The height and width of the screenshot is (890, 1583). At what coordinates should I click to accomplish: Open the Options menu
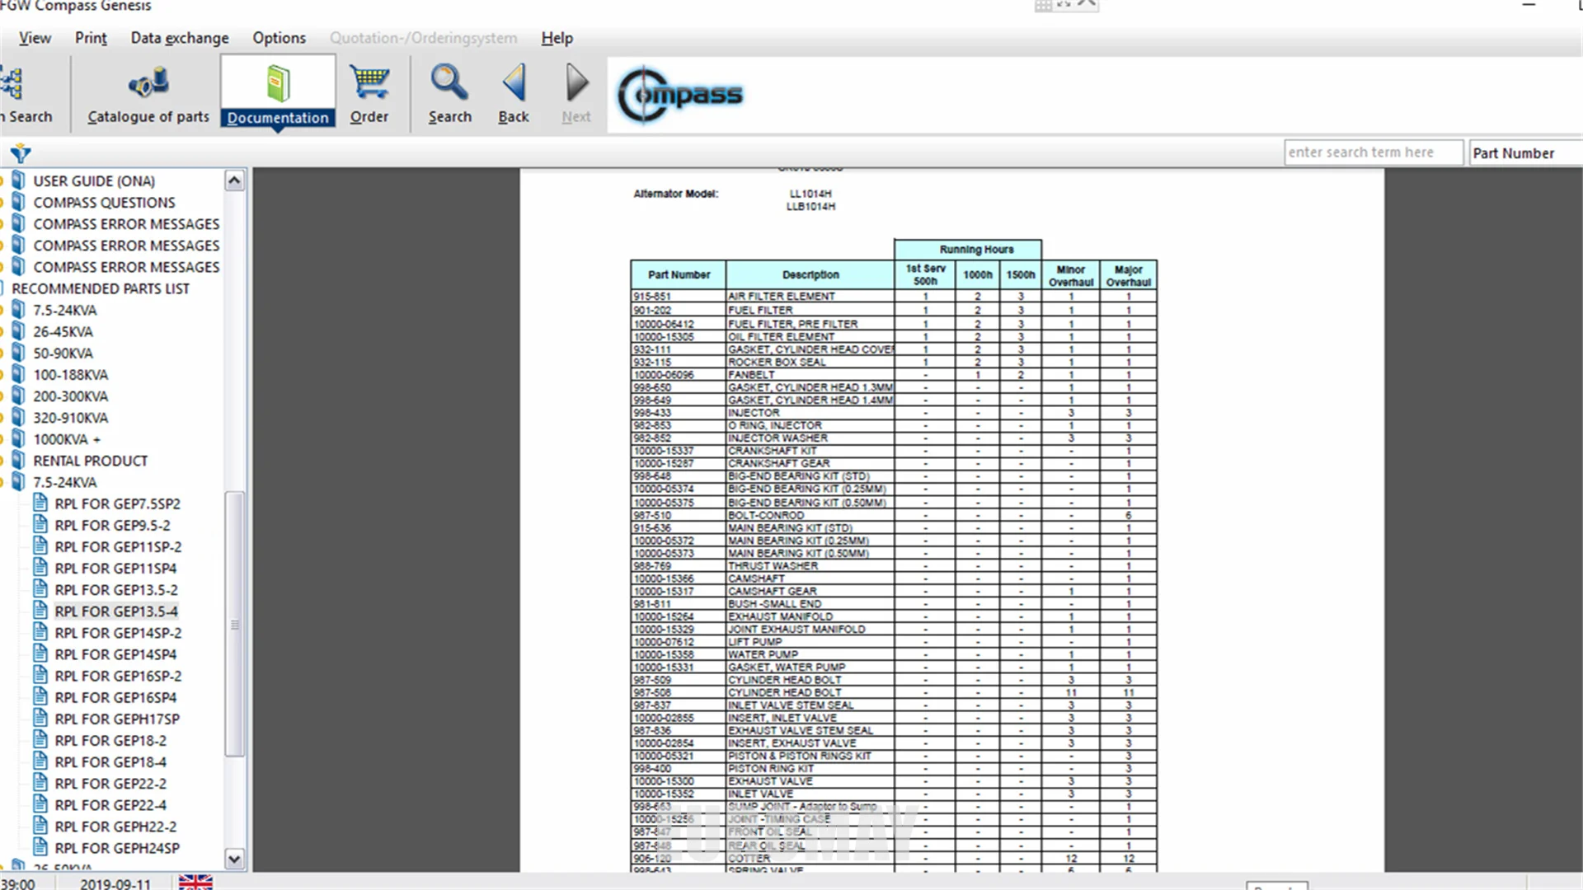pos(279,38)
